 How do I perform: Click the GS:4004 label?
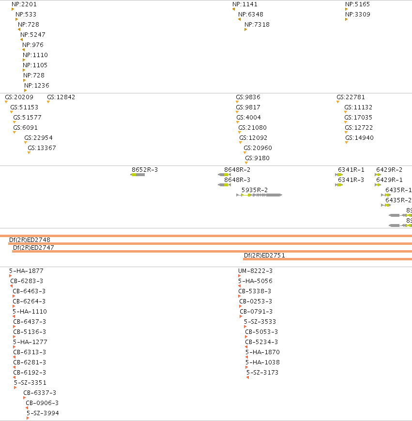tap(249, 118)
